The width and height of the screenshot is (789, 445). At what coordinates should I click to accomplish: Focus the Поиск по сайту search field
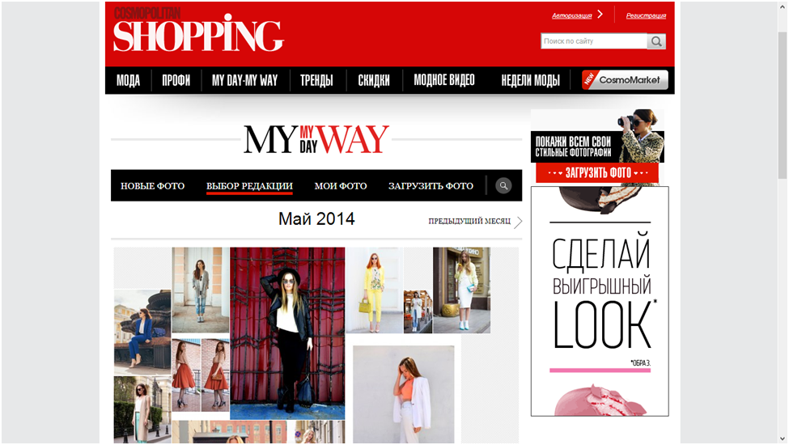(594, 41)
